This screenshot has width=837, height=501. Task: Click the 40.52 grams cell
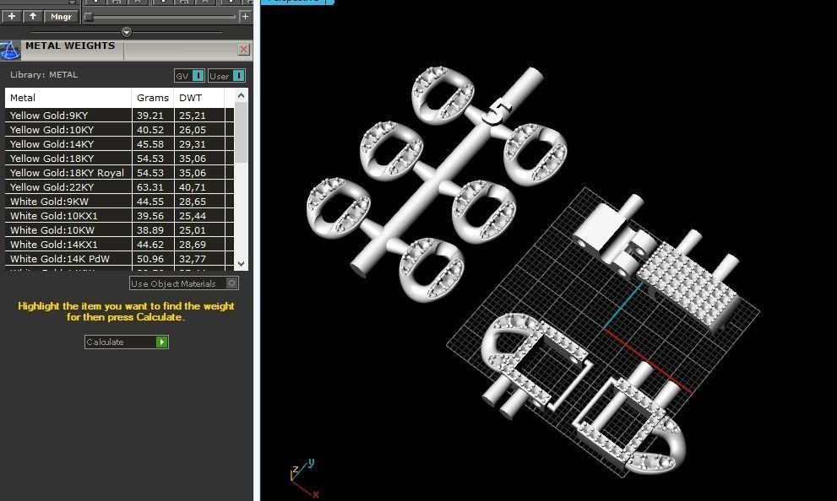(x=153, y=130)
